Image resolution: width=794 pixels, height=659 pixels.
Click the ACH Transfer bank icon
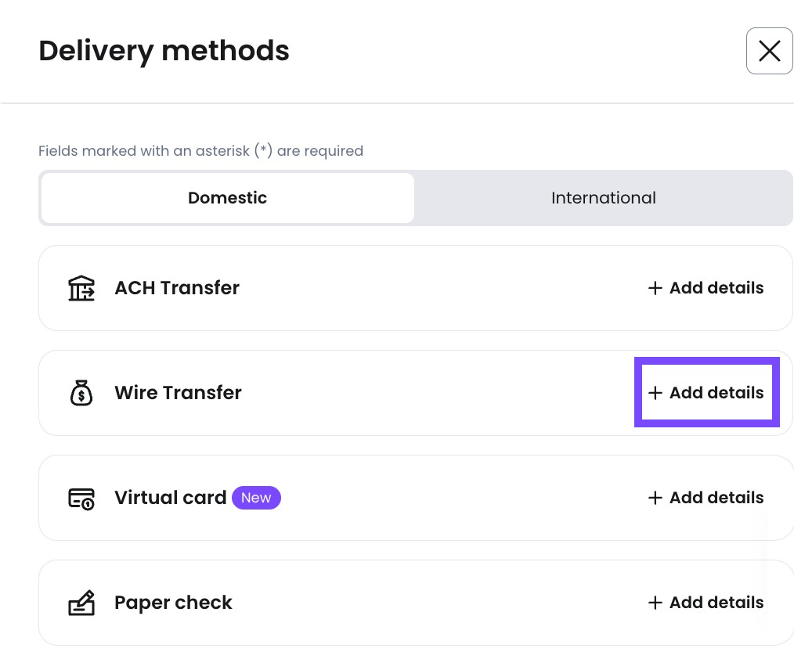[81, 288]
